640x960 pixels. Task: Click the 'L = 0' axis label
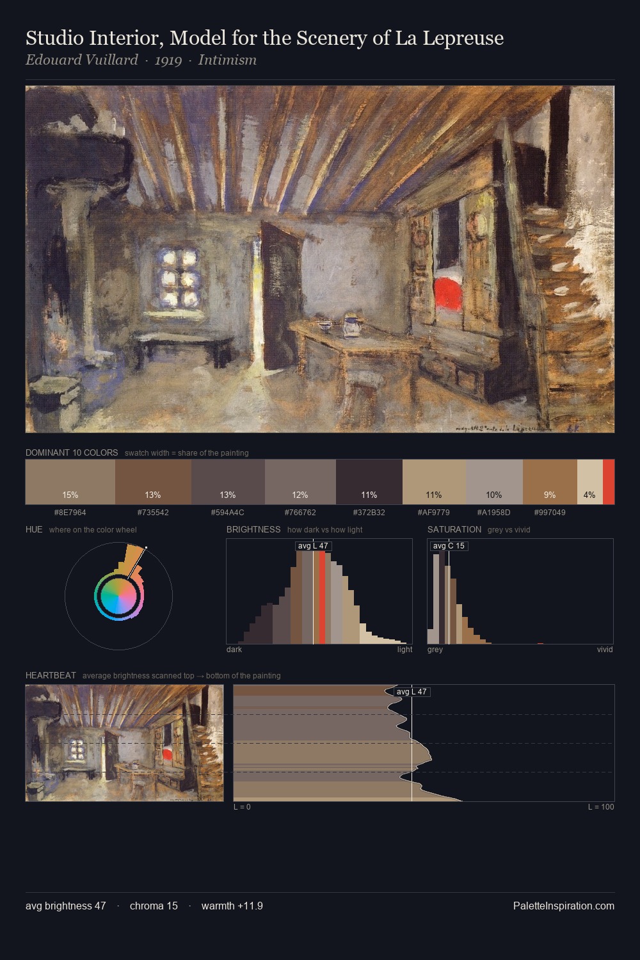[243, 806]
